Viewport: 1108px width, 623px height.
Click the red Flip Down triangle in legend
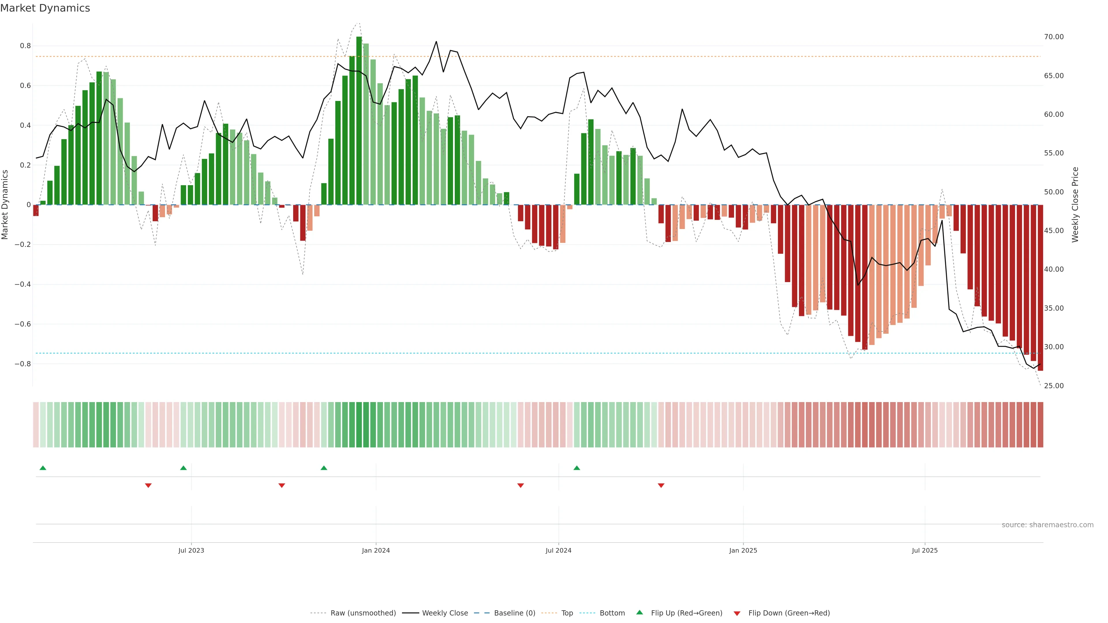pyautogui.click(x=737, y=613)
